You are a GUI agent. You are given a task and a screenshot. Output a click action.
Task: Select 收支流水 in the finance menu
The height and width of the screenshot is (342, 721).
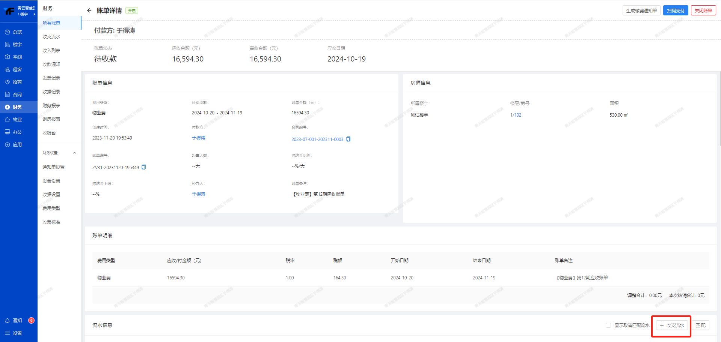[51, 37]
